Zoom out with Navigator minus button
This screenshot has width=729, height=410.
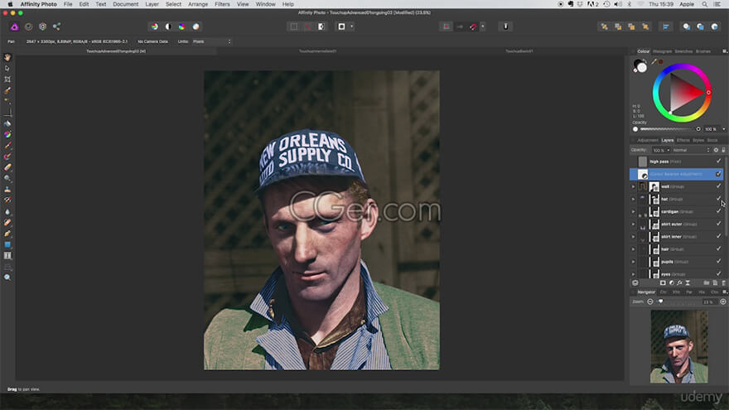[x=650, y=302]
